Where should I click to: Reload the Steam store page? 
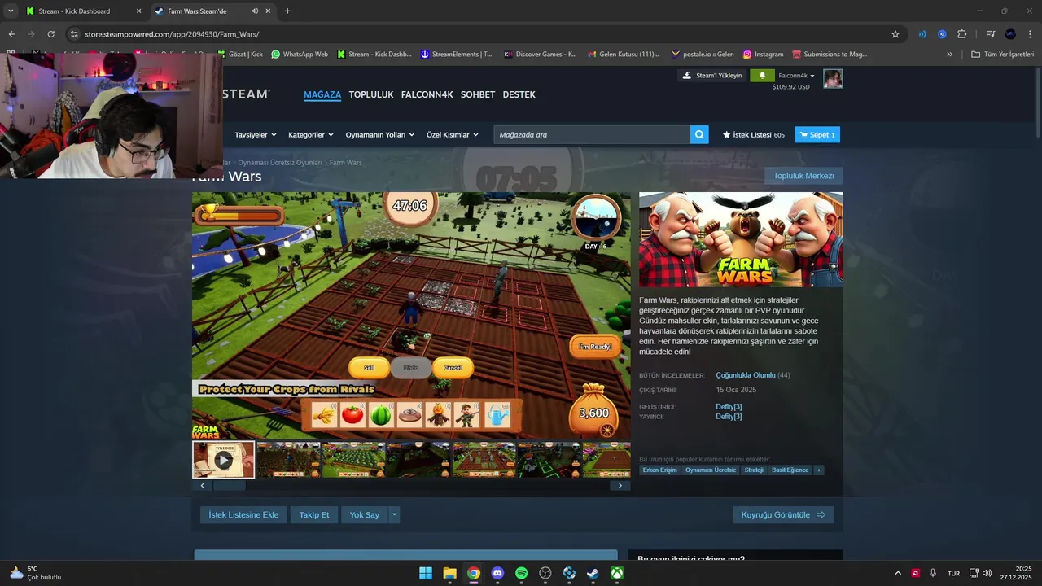click(x=51, y=34)
